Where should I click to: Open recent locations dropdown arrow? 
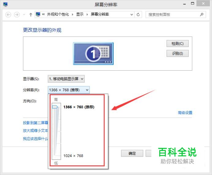(x=24, y=14)
